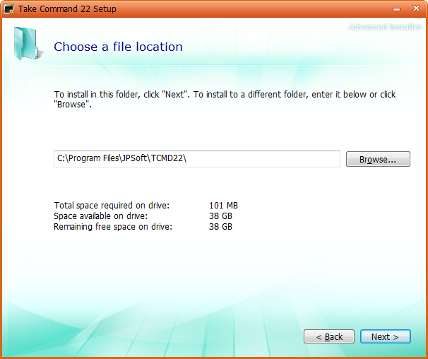
Task: Click the "Choose a file location" heading
Action: pyautogui.click(x=118, y=47)
